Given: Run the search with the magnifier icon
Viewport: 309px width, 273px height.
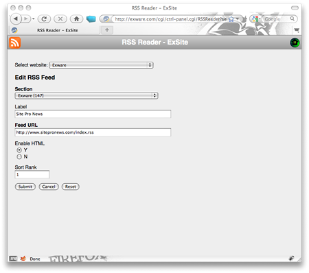Looking at the screenshot, I should point(292,19).
